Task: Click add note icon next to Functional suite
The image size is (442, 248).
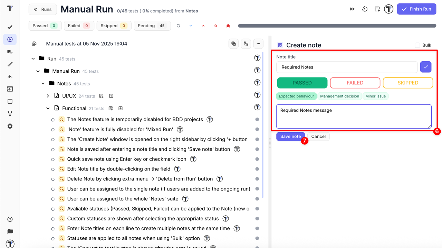Action: click(x=111, y=108)
